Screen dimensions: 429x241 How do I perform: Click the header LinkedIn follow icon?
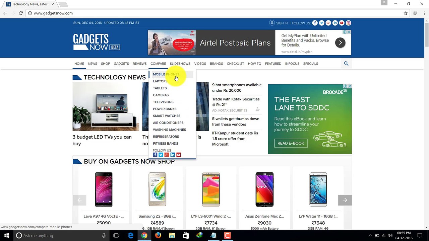[335, 23]
